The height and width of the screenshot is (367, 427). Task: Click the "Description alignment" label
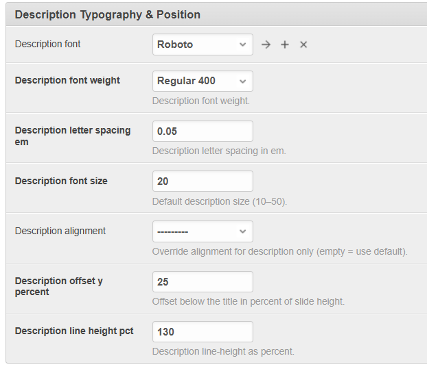tap(60, 231)
